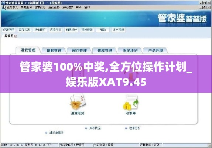Click the 帮助 toolbar button

pyautogui.click(x=103, y=30)
